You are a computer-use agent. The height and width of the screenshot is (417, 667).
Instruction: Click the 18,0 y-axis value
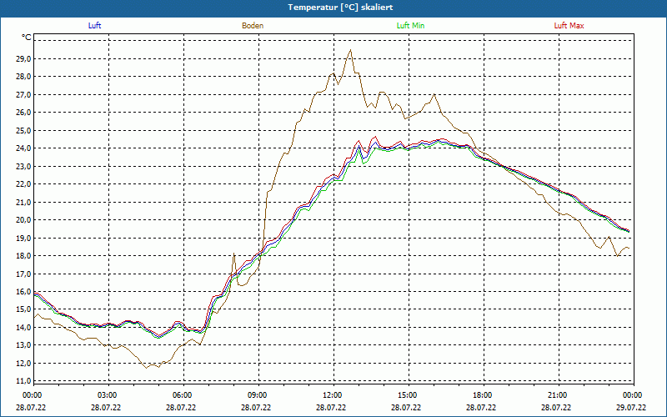click(x=23, y=256)
